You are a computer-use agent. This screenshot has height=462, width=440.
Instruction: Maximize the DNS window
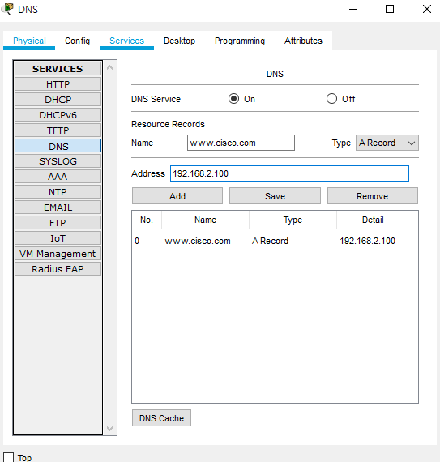[390, 9]
